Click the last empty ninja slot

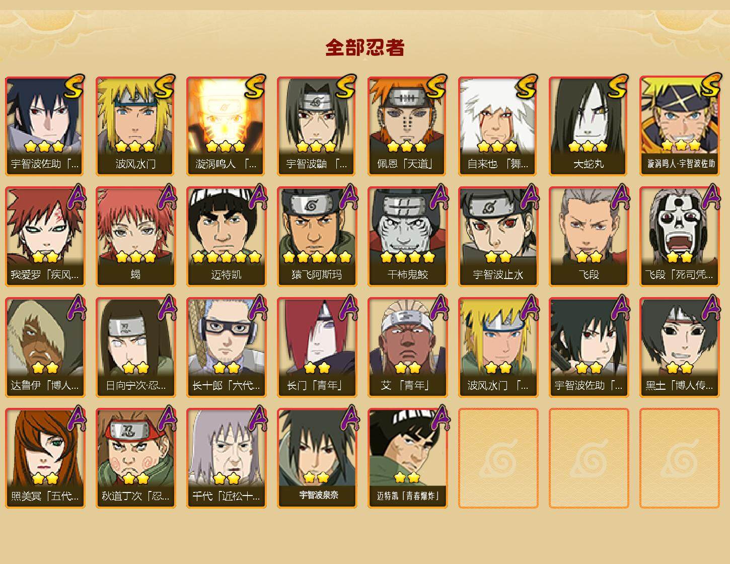click(680, 458)
